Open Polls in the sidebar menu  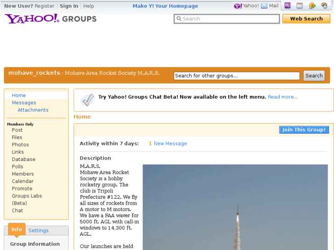click(17, 167)
